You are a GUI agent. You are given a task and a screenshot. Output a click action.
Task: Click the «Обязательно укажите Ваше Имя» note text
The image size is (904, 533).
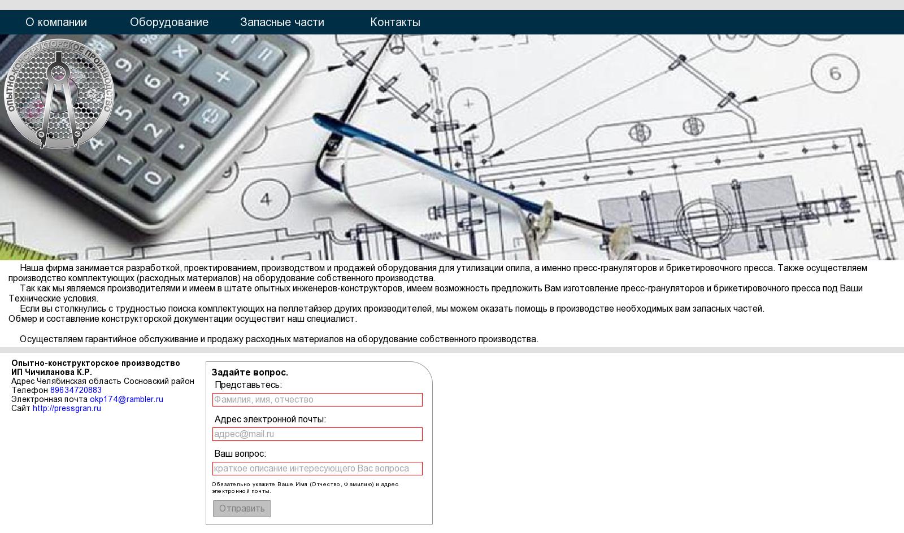(x=305, y=487)
